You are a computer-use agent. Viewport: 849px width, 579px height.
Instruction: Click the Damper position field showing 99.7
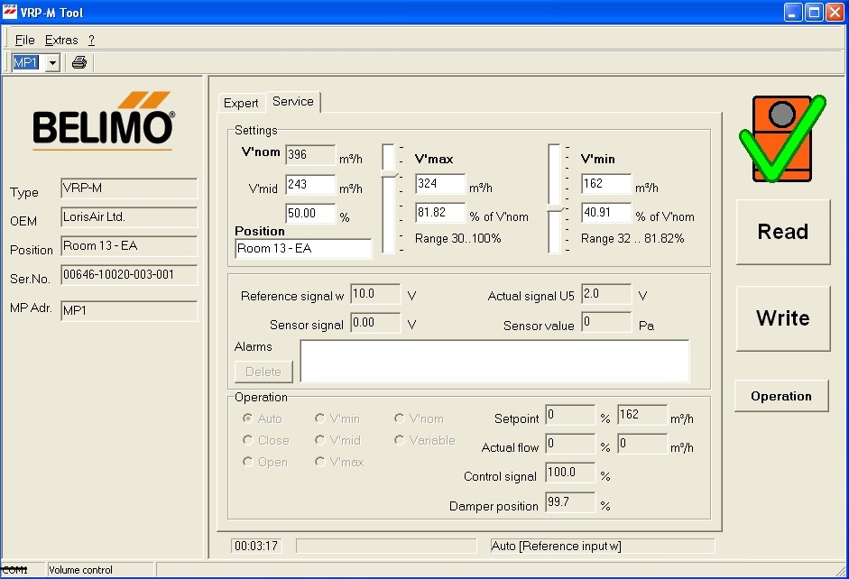(570, 502)
